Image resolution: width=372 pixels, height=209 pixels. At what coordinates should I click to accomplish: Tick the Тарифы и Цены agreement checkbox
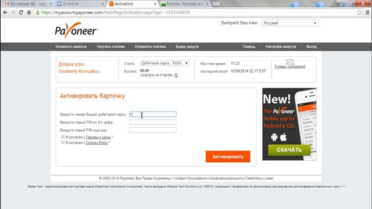(x=63, y=136)
